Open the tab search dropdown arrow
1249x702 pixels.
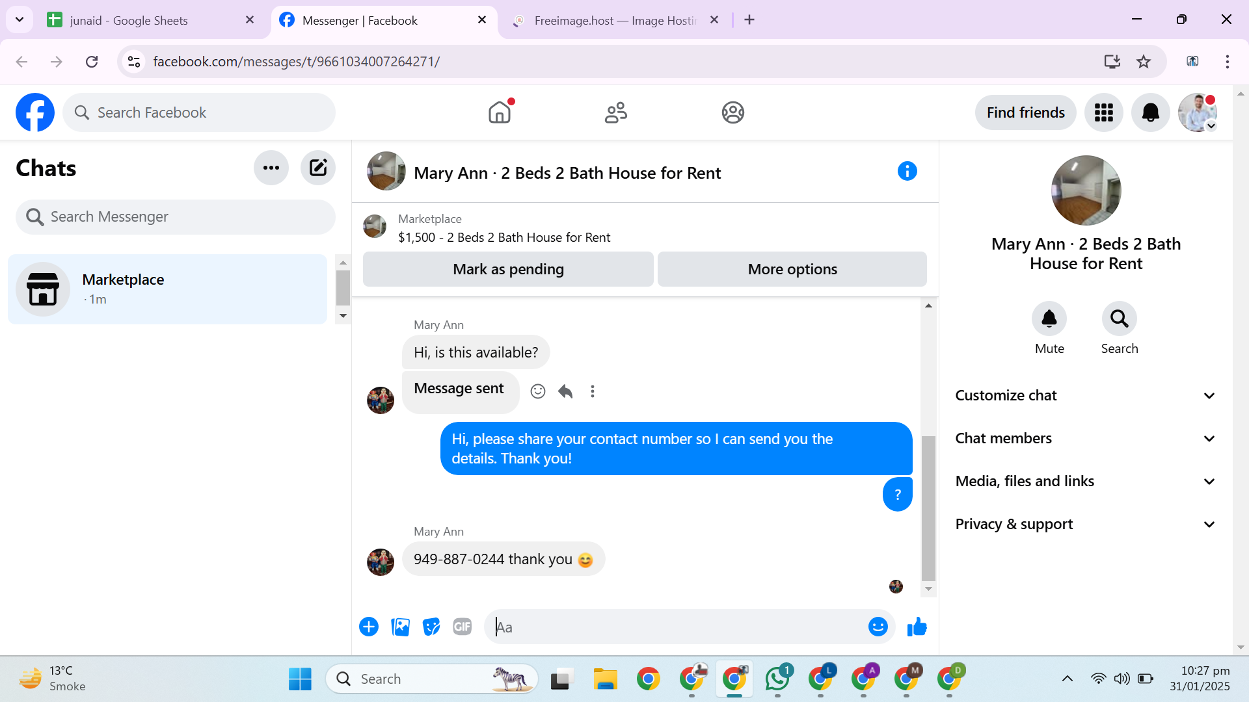click(20, 19)
